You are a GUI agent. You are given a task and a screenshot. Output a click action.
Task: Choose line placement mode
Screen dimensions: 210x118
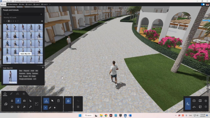click(50, 108)
